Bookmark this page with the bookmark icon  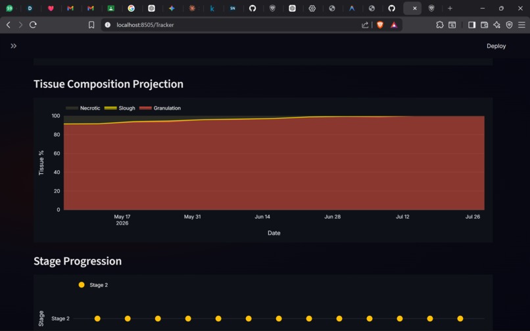pos(91,25)
